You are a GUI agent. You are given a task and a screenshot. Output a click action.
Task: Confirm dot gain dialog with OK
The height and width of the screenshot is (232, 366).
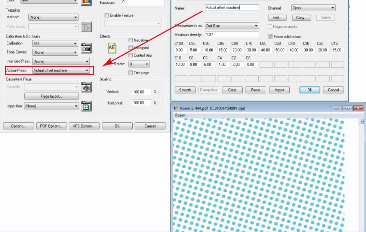pos(310,90)
